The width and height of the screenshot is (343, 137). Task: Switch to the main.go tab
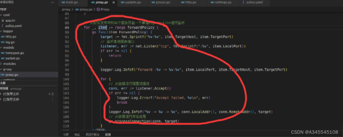coord(71,3)
